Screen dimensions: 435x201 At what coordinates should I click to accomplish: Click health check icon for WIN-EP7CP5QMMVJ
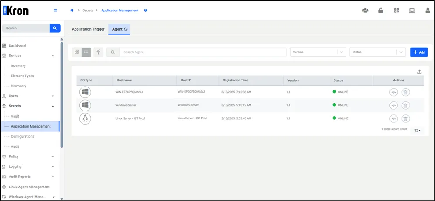click(x=393, y=92)
